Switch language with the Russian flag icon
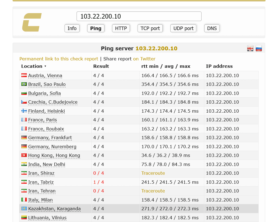Viewport: 277px width, 222px height. click(259, 48)
